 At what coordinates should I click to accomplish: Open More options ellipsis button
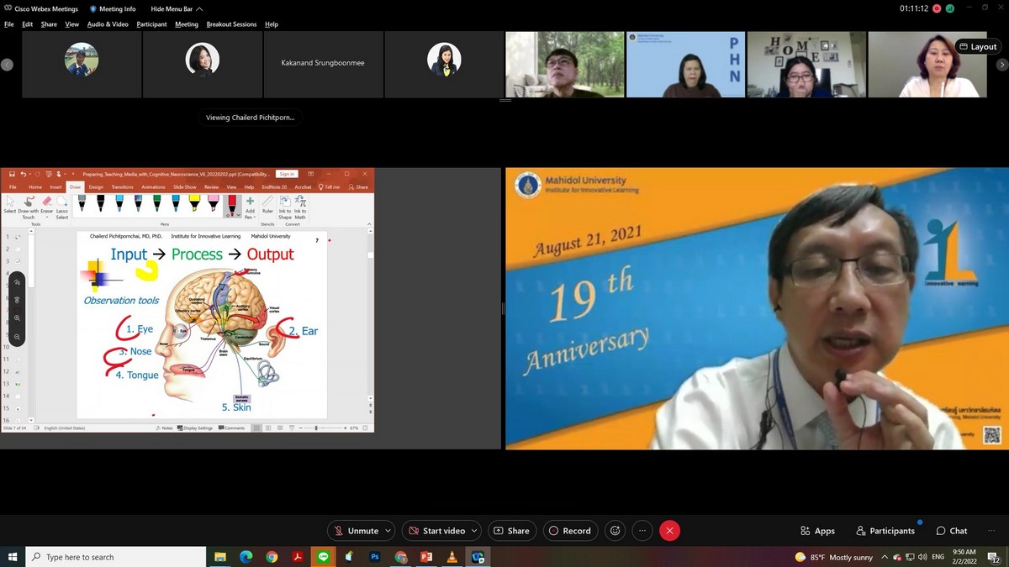642,531
